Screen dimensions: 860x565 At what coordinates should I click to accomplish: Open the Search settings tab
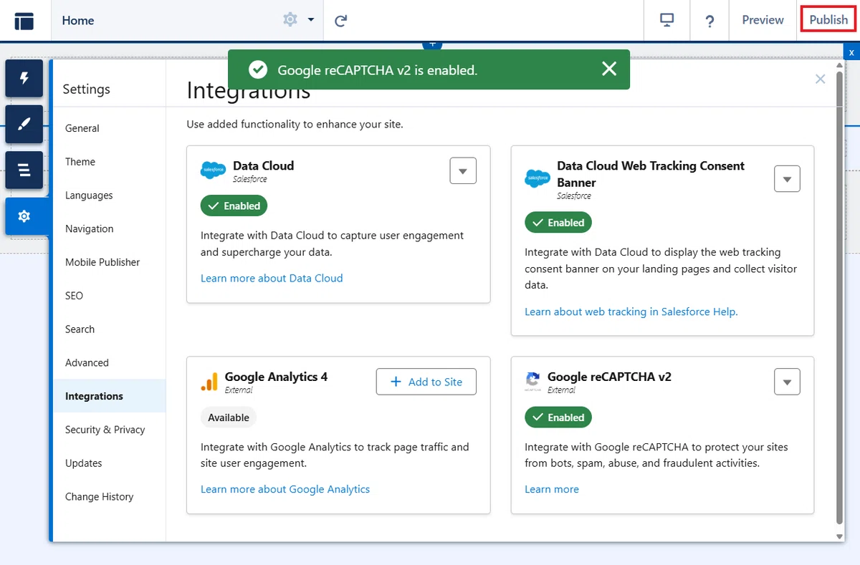click(x=109, y=329)
